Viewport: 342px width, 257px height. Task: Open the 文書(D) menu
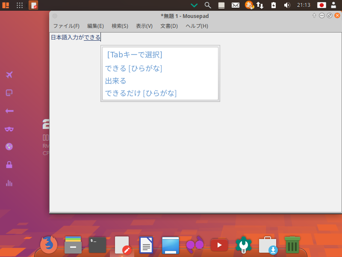click(169, 26)
